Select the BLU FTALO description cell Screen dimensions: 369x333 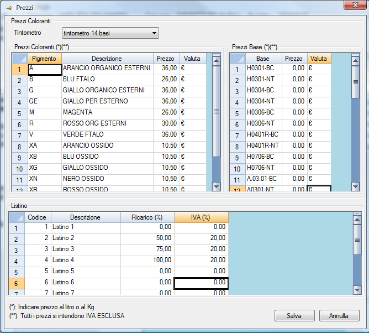click(x=107, y=81)
